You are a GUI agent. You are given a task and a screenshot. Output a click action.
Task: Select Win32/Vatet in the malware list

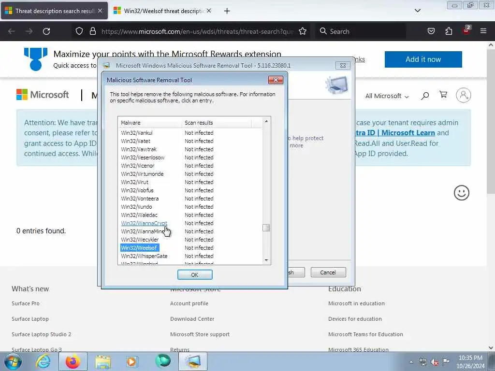coord(136,141)
